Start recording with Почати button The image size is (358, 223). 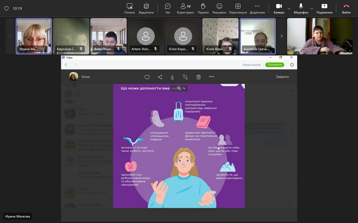click(130, 8)
